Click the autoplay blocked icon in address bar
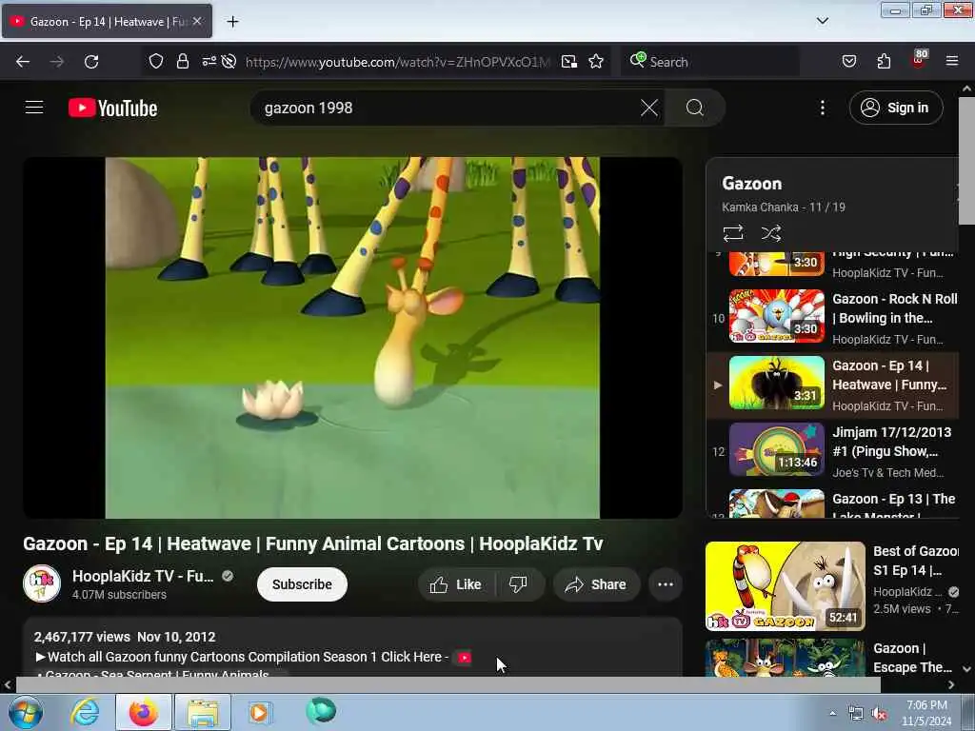Viewport: 975px width, 731px height. tap(229, 62)
